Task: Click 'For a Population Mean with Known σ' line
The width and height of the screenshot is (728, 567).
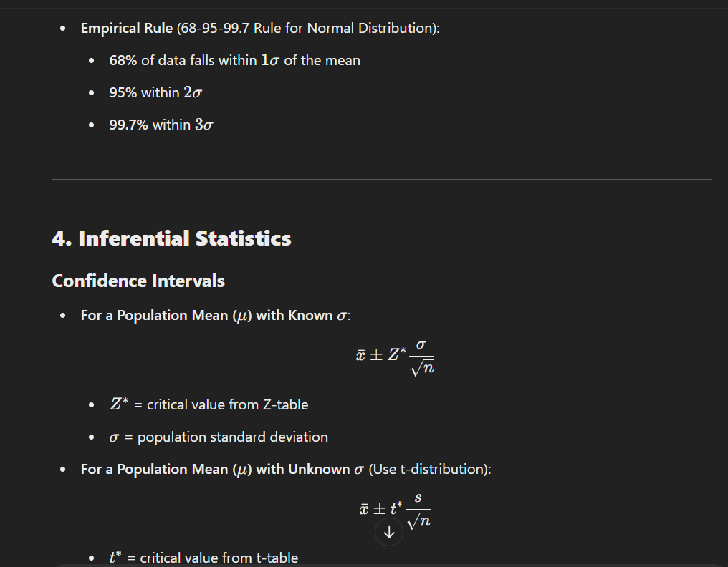Action: [216, 316]
